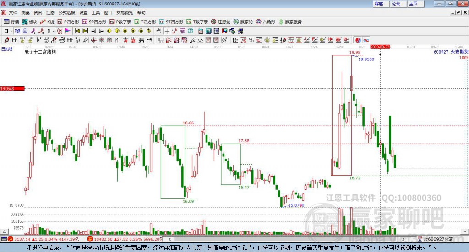Open the calendar date icon
The height and width of the screenshot is (252, 469).
tap(201, 31)
